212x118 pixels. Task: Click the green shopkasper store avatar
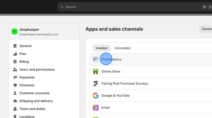click(15, 32)
